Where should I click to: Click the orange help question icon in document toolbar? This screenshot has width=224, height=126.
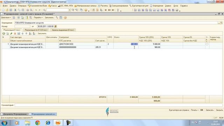click(x=65, y=17)
